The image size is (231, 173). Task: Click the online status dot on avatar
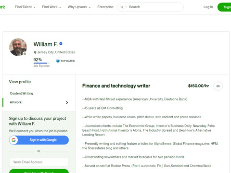(x=25, y=54)
